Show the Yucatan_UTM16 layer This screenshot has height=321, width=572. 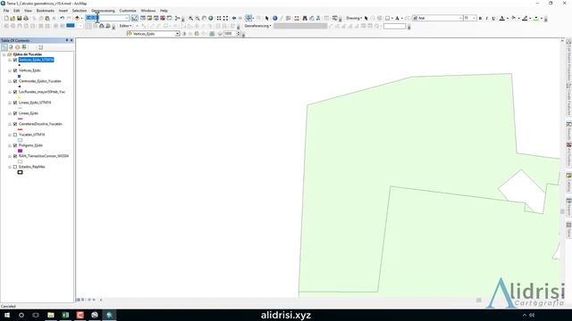point(15,135)
